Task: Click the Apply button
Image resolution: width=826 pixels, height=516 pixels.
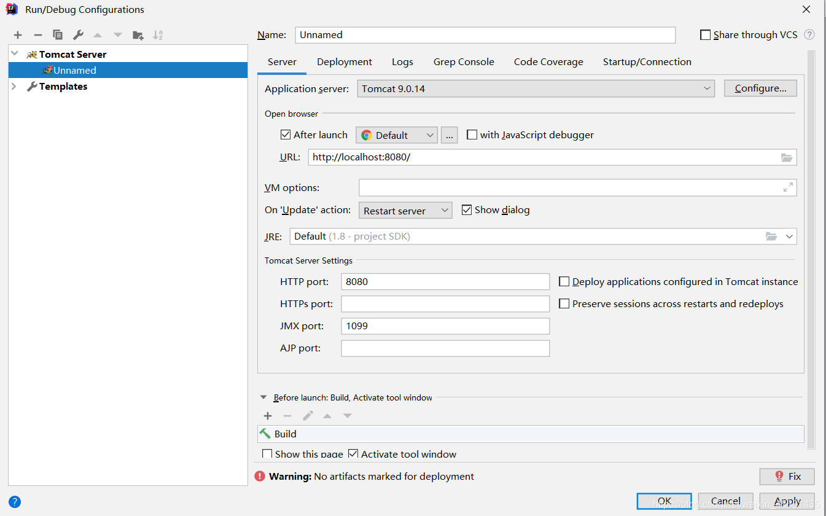Action: point(787,501)
